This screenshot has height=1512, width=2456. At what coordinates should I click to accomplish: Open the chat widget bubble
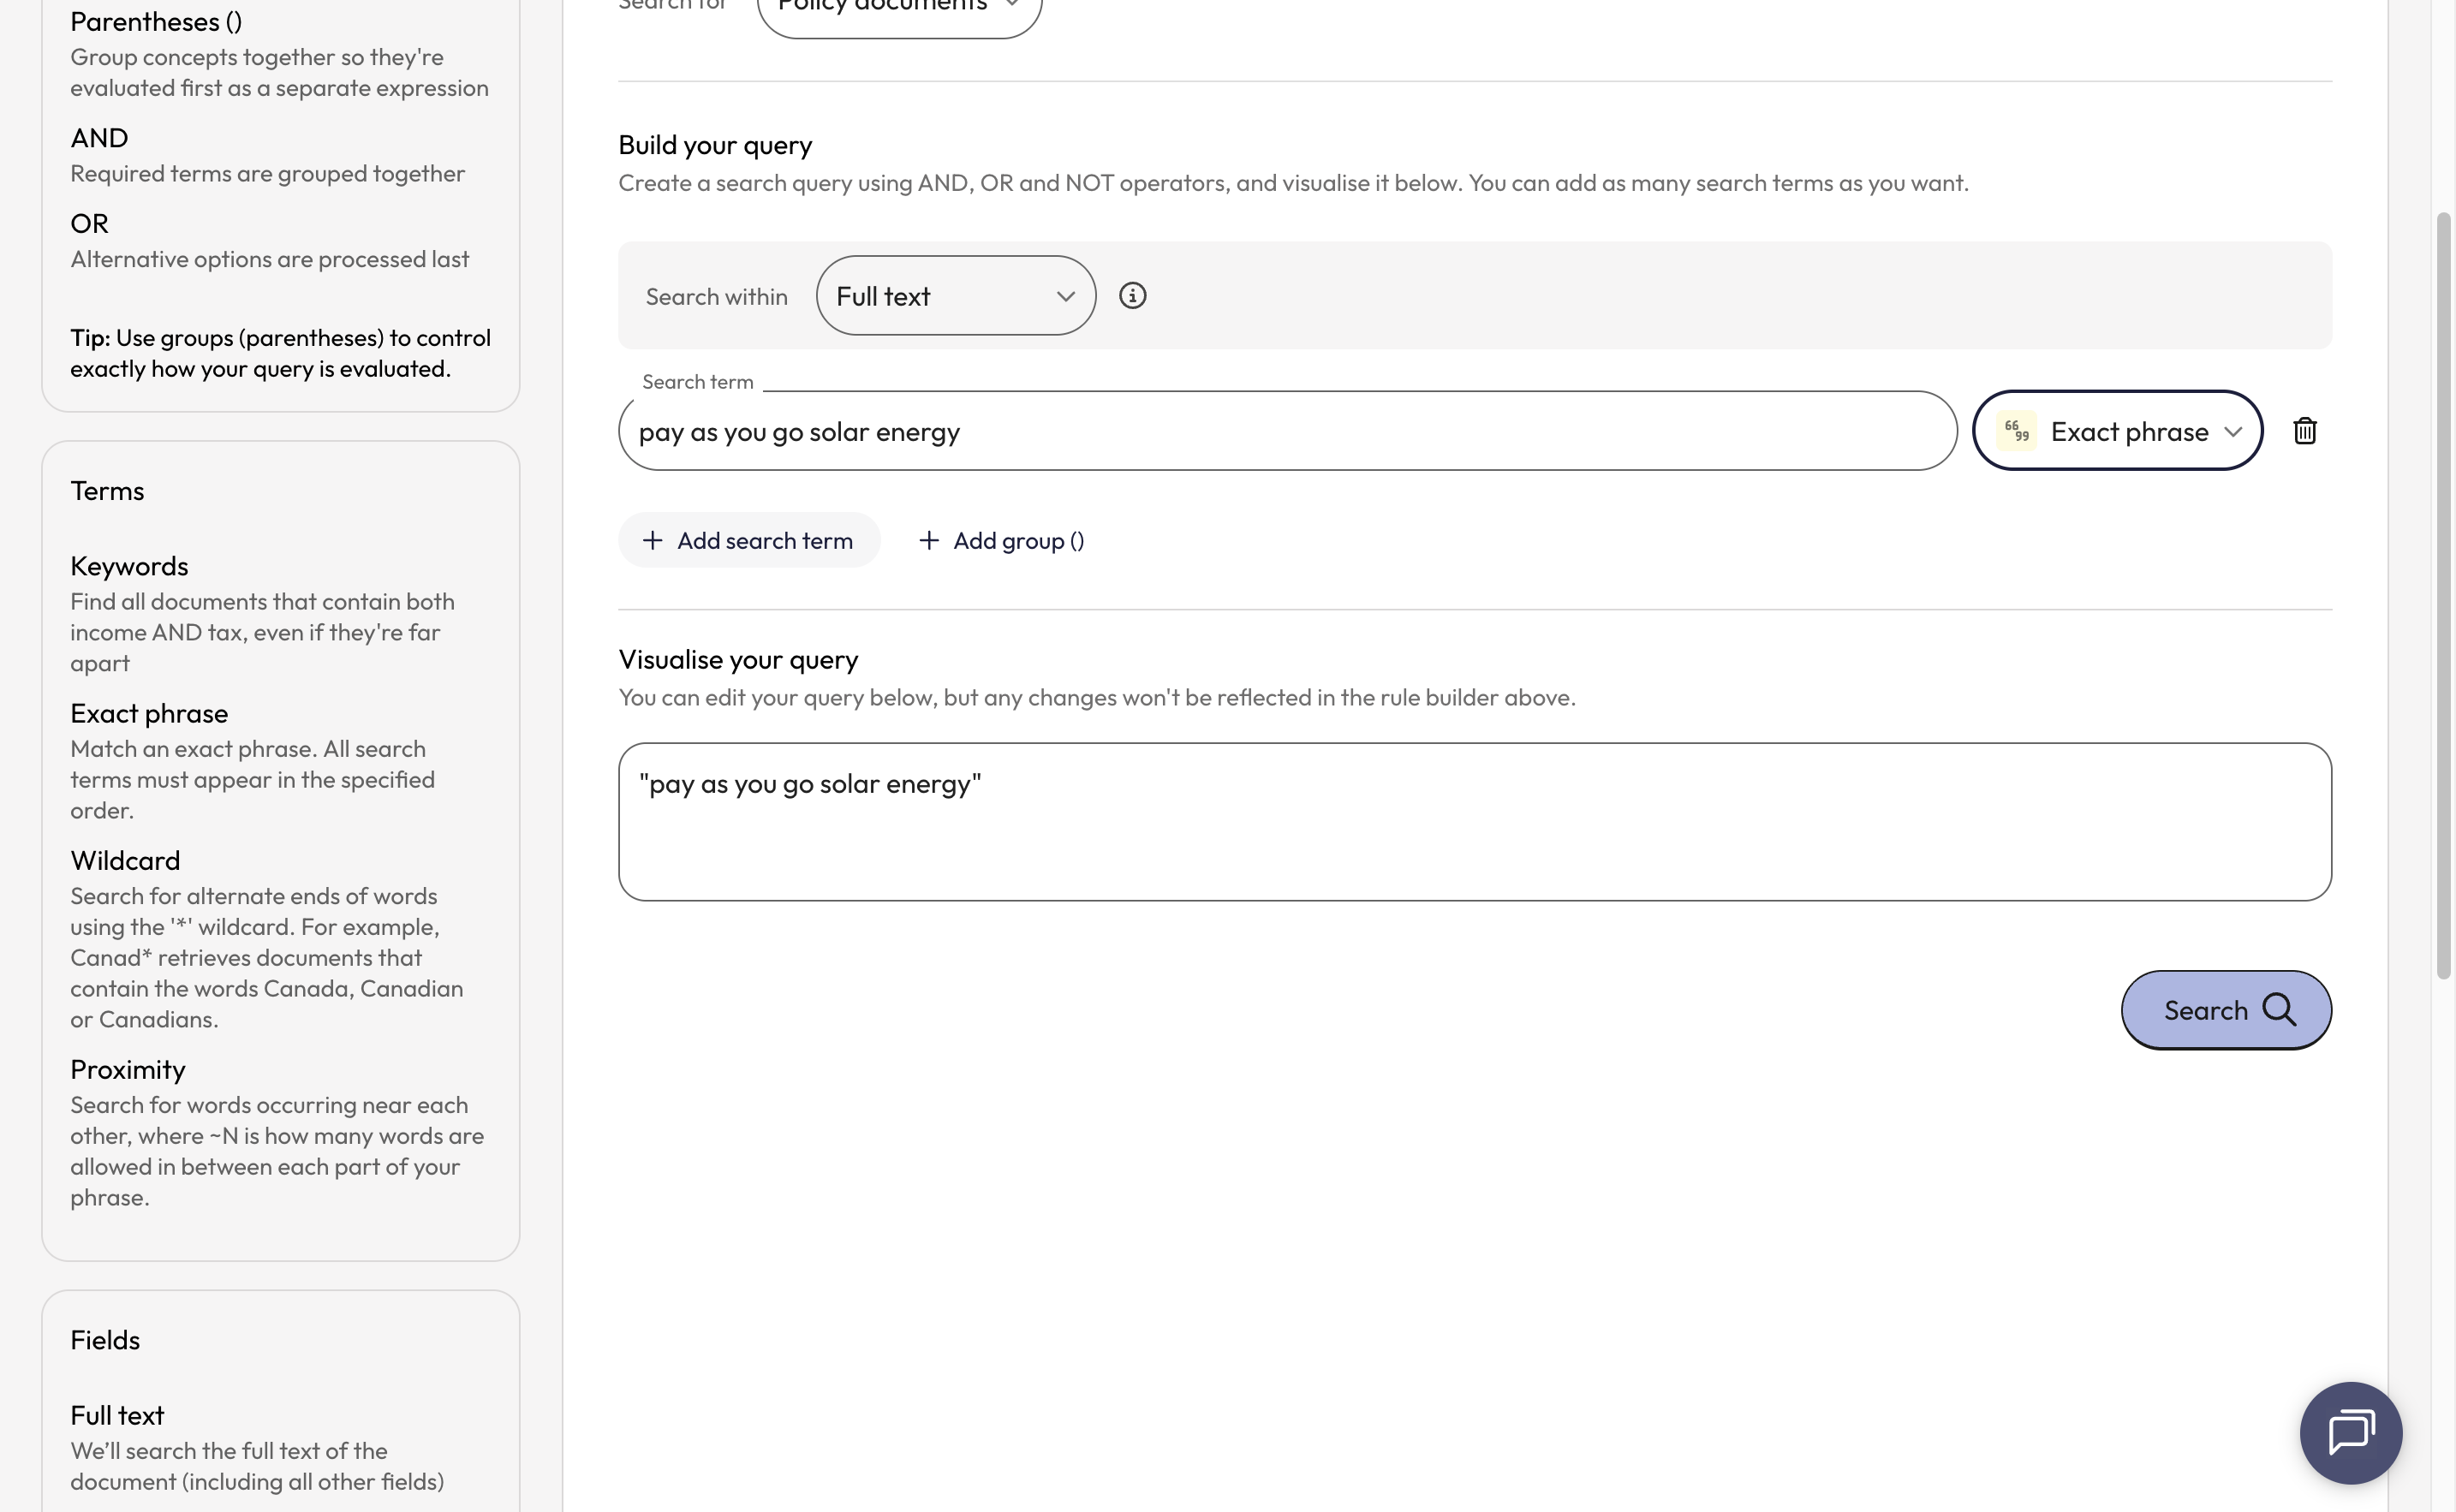tap(2351, 1432)
